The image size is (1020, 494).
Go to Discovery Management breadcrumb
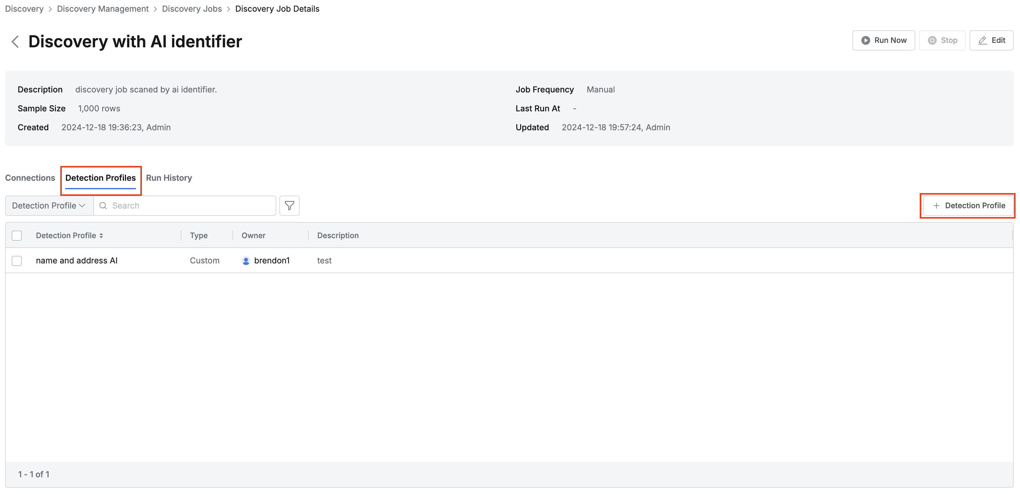103,9
